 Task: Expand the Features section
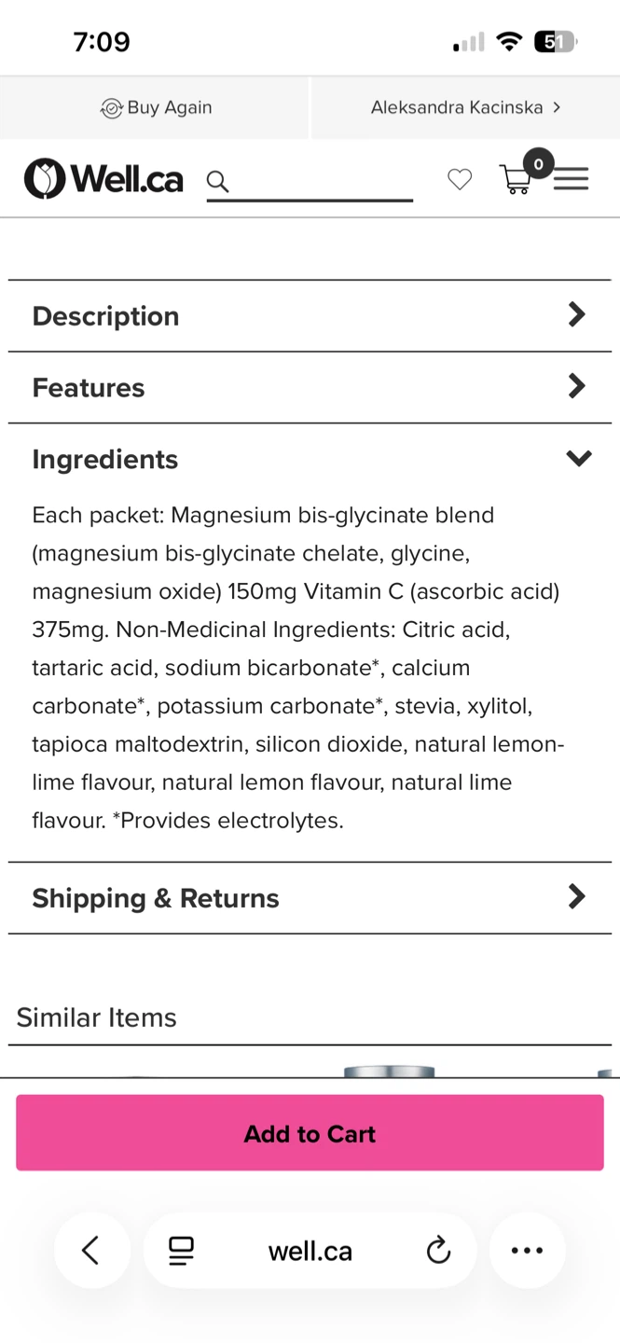310,387
